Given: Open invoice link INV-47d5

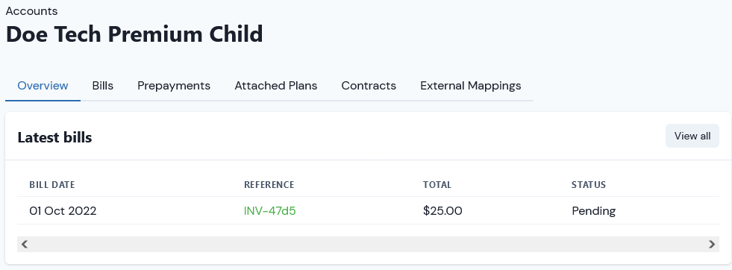Looking at the screenshot, I should pyautogui.click(x=270, y=211).
